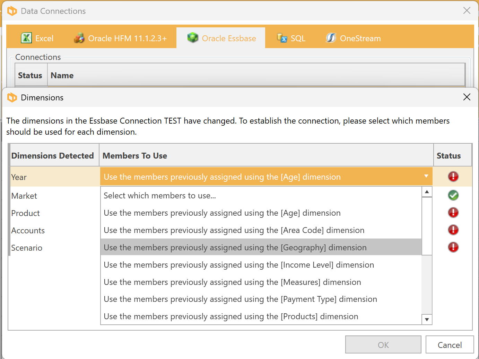
Task: Click the red error status icon for Year
Action: pos(453,177)
